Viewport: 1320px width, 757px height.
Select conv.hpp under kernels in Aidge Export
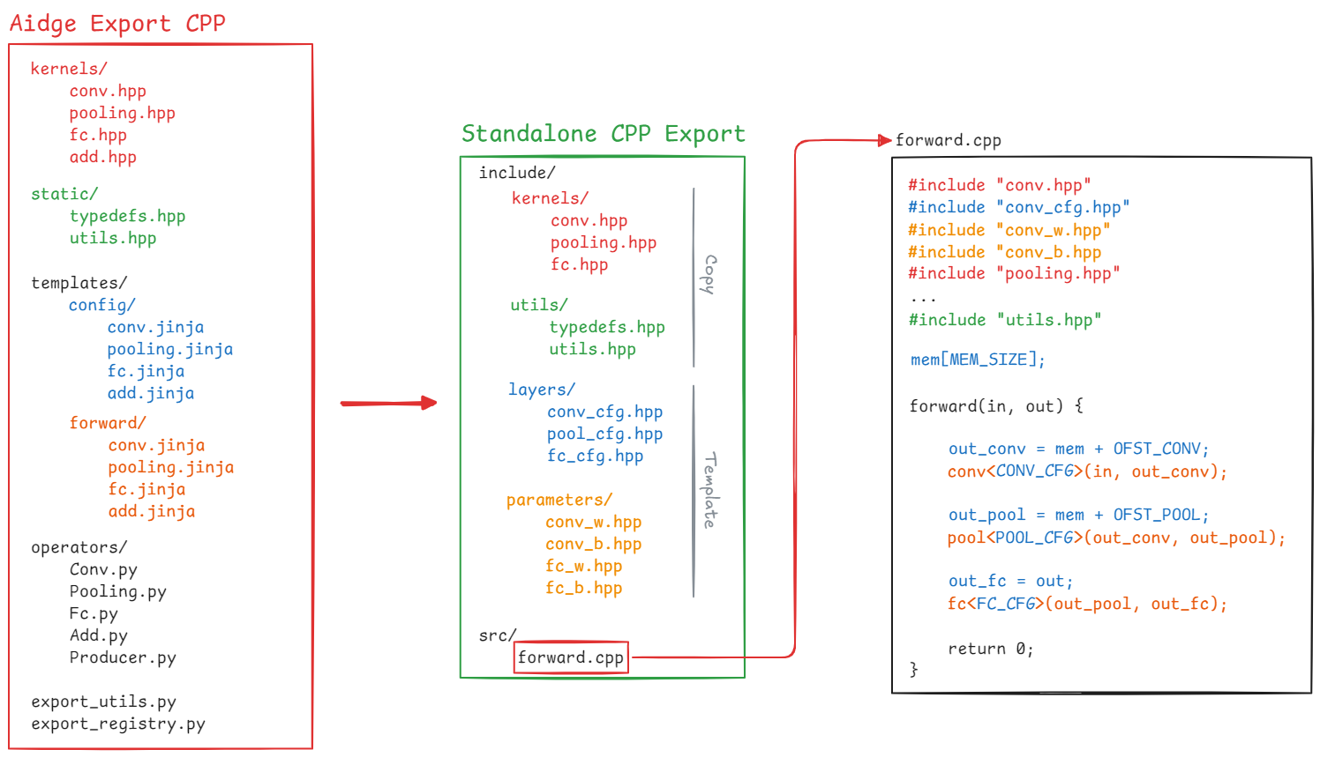[x=108, y=90]
